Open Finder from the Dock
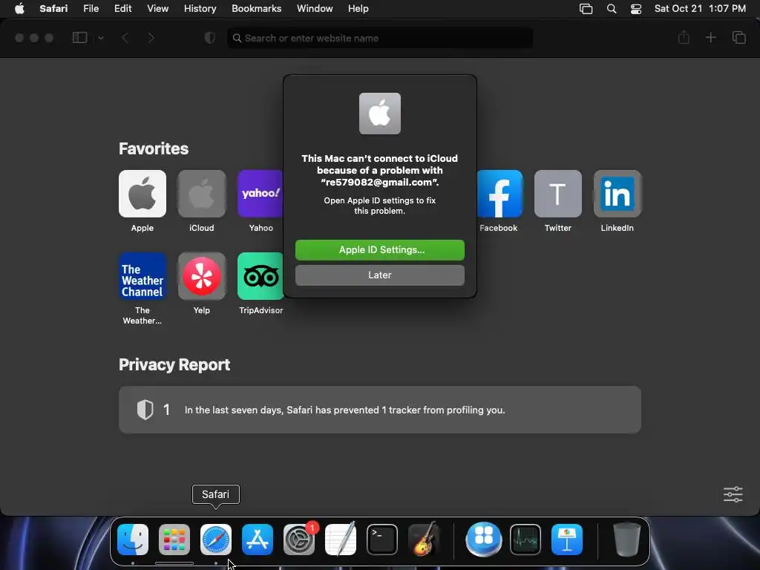The image size is (760, 570). [133, 540]
